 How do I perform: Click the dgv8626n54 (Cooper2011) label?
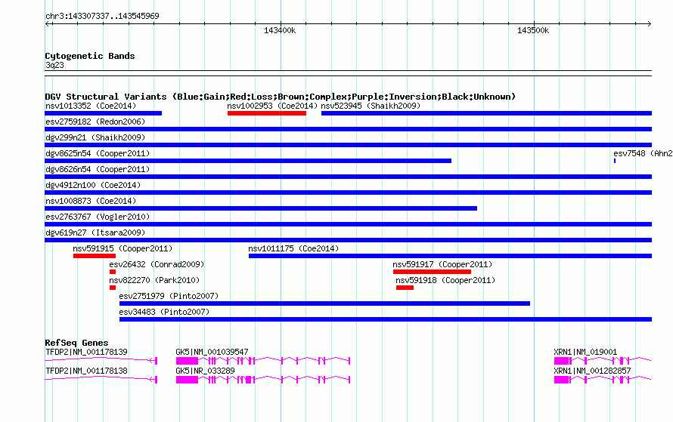tap(98, 169)
